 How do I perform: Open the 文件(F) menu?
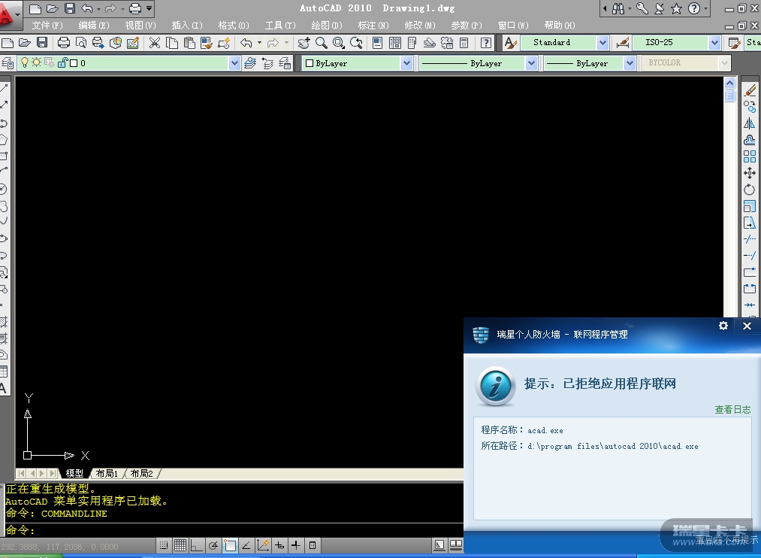click(x=47, y=26)
